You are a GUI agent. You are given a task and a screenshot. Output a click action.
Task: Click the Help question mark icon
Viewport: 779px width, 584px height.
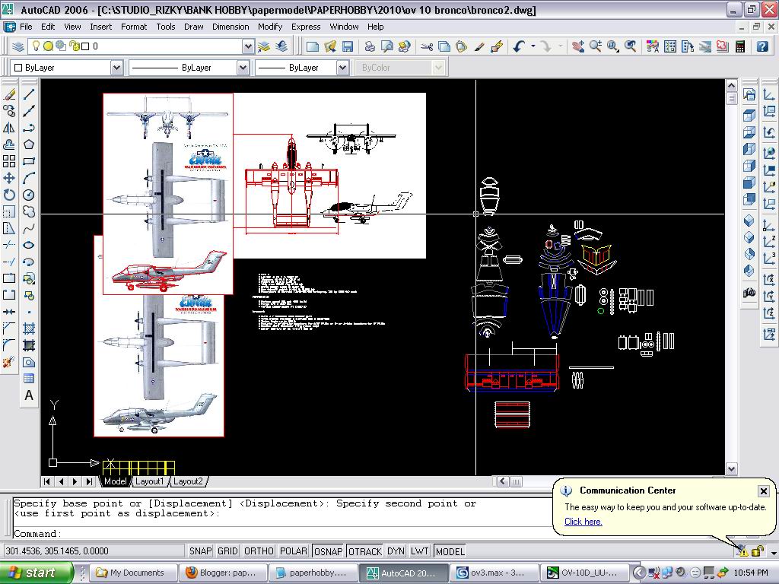point(762,46)
